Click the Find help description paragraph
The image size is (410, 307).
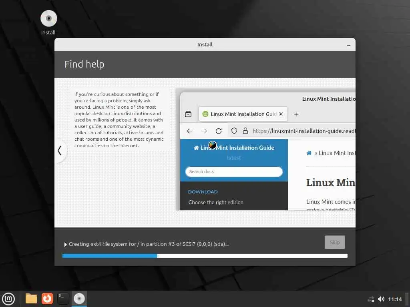pos(119,120)
